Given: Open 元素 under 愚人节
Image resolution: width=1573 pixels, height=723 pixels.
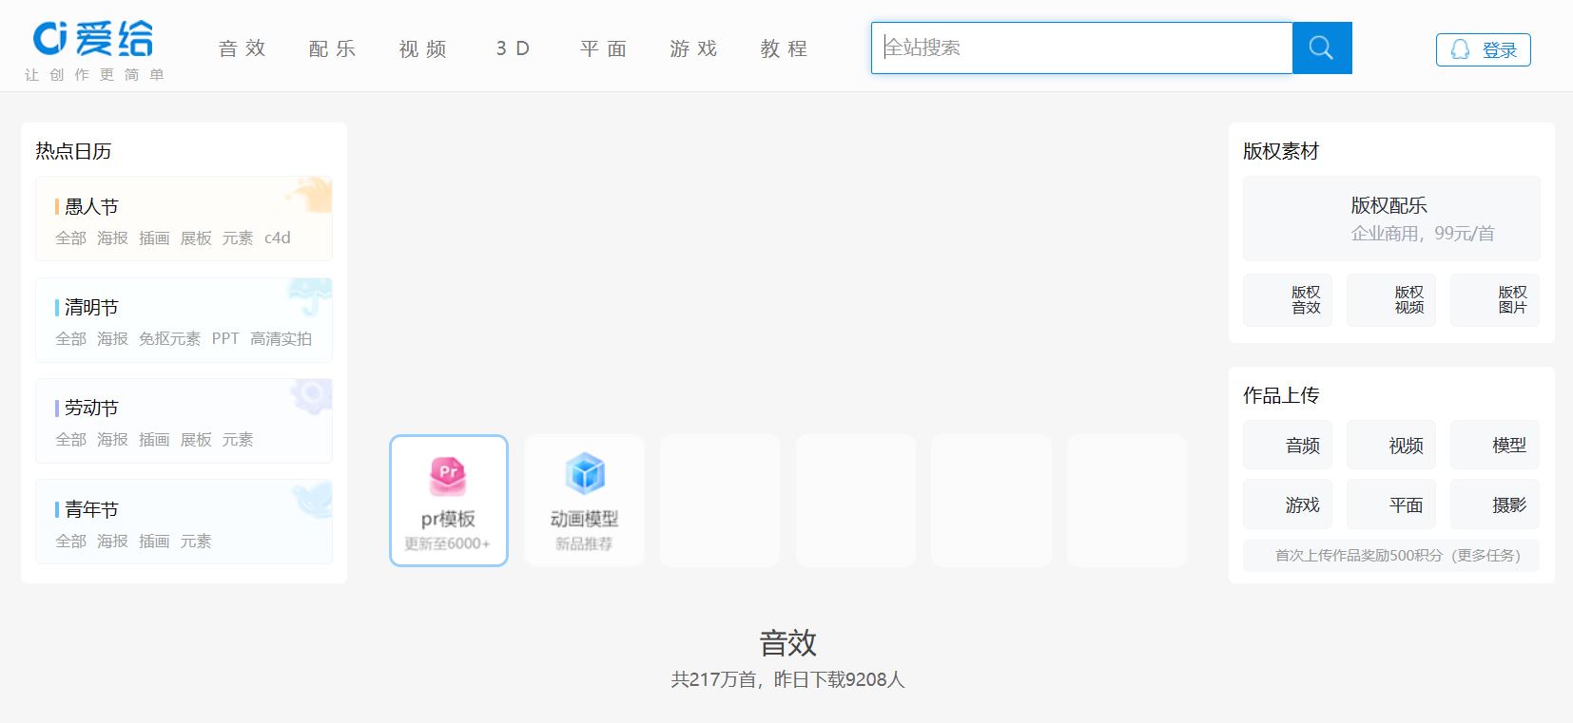Looking at the screenshot, I should pos(238,238).
